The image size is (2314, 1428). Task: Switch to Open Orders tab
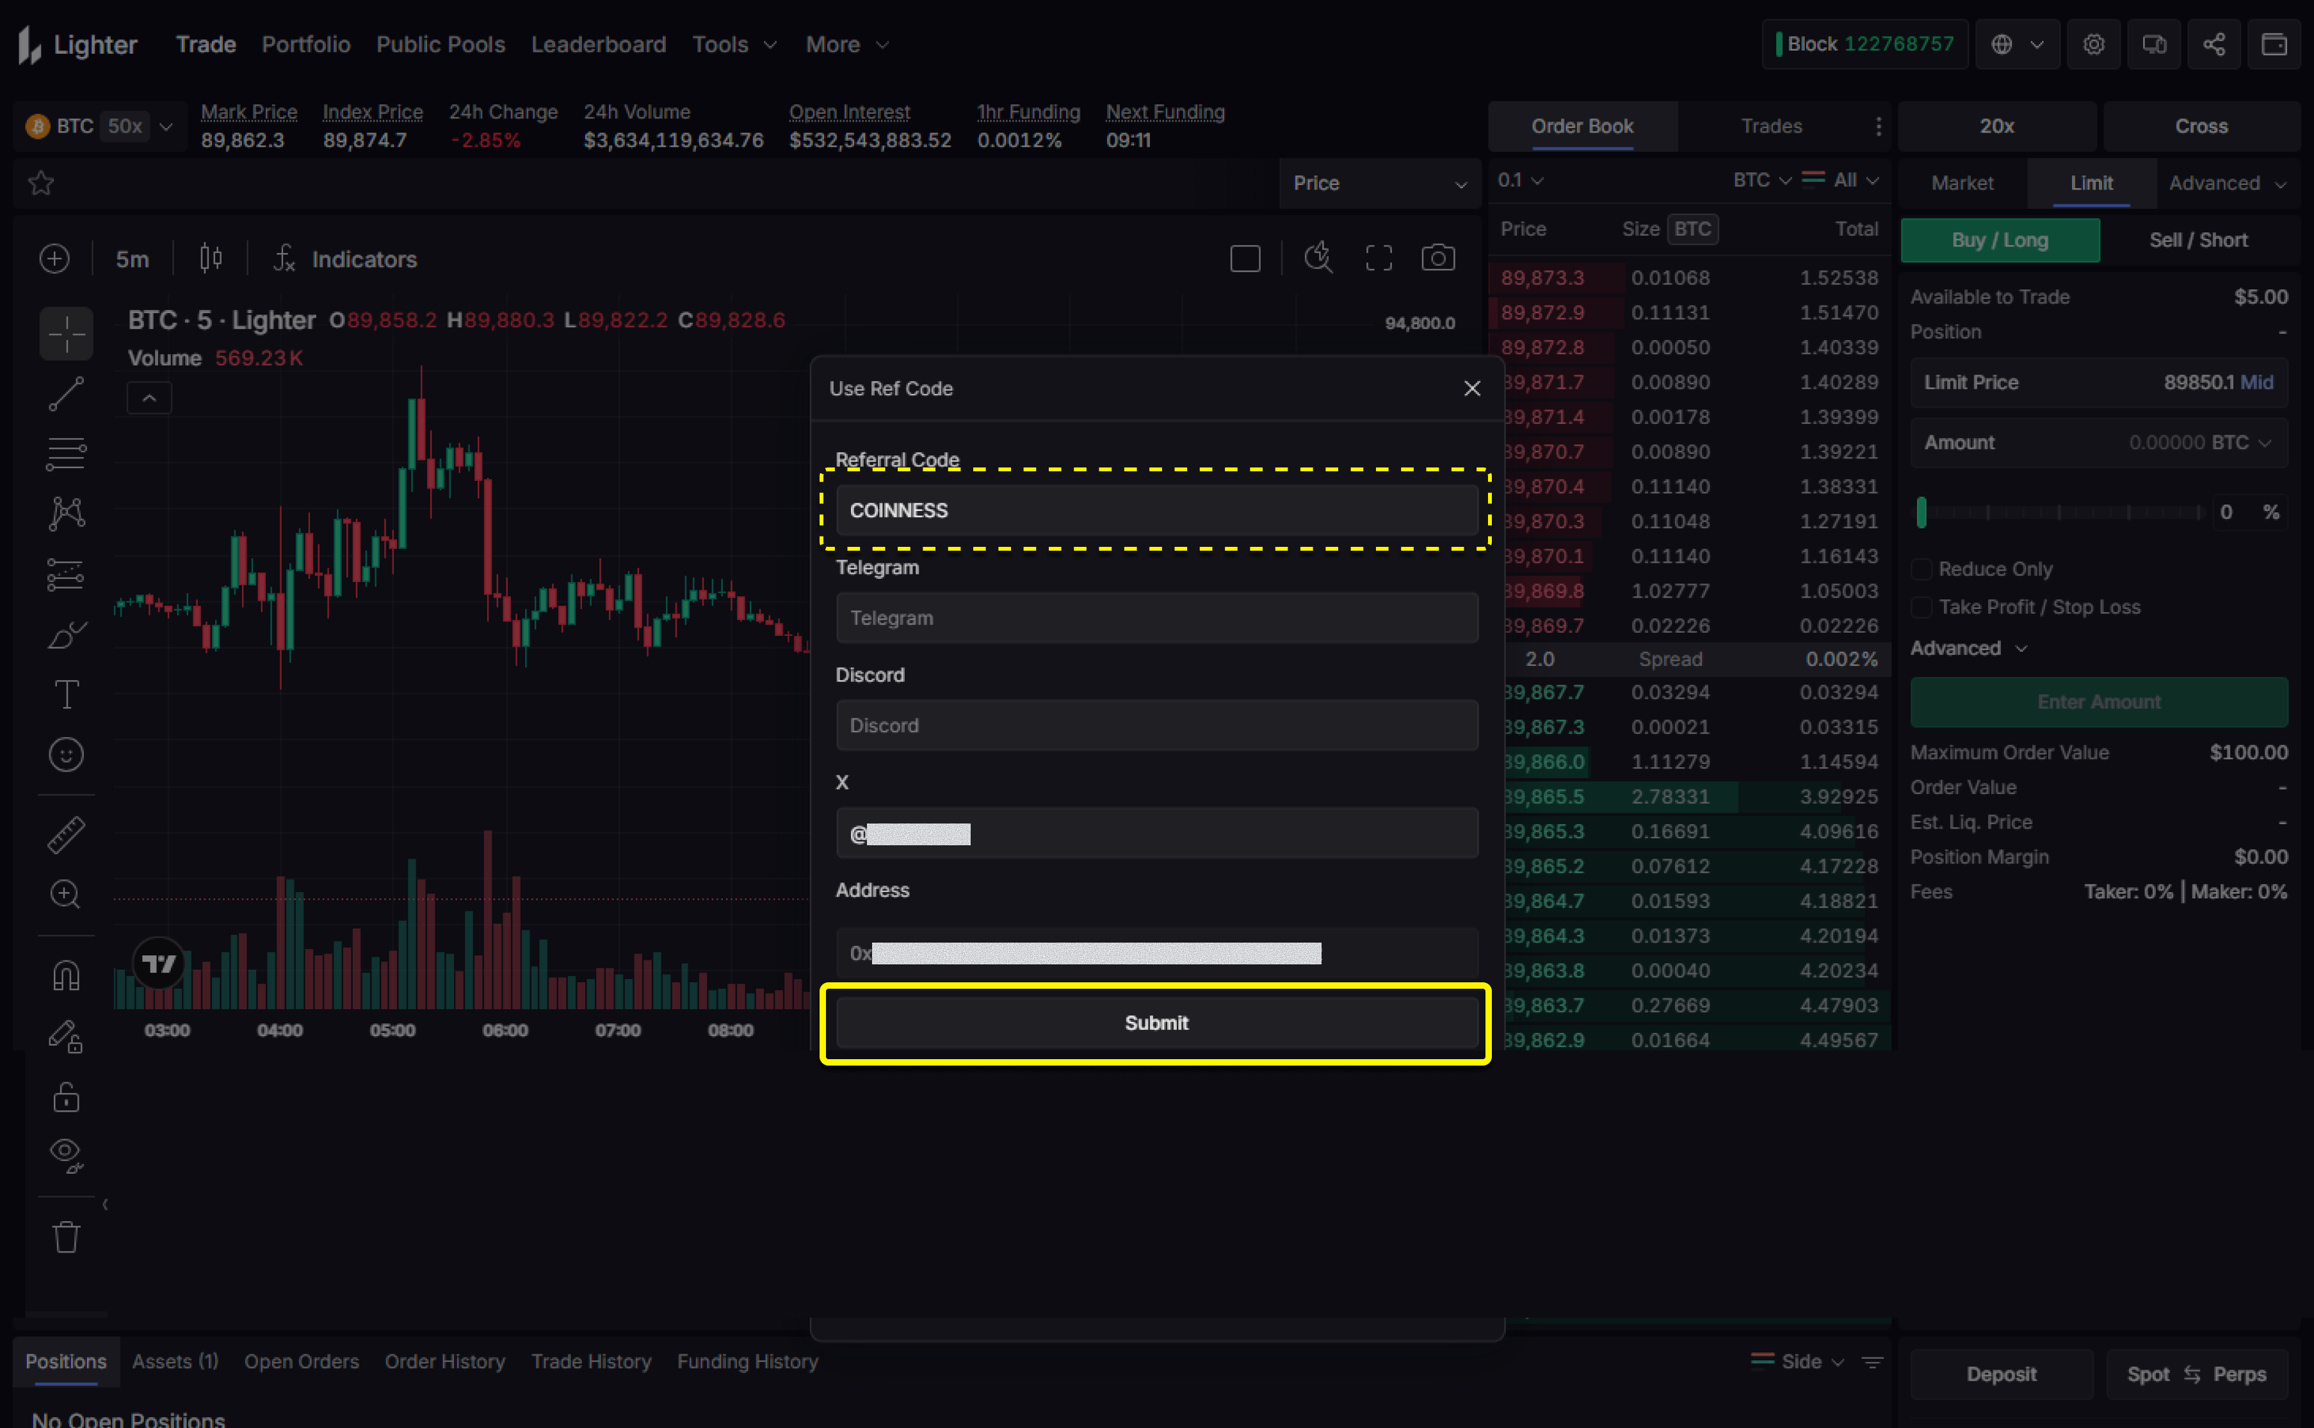301,1362
